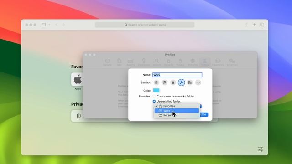Select the building profile symbol
This screenshot has width=292, height=164.
(190, 82)
